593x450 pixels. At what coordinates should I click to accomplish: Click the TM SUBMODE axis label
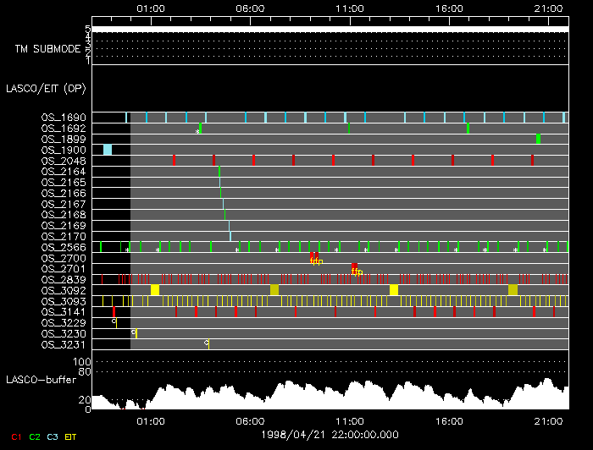click(47, 49)
